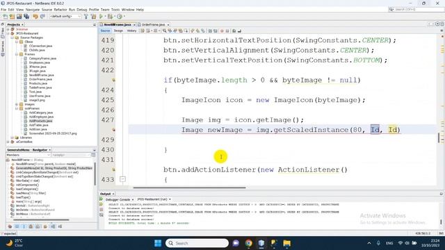
Task: Click the Debug Project toolbar icon
Action: (x=110, y=17)
